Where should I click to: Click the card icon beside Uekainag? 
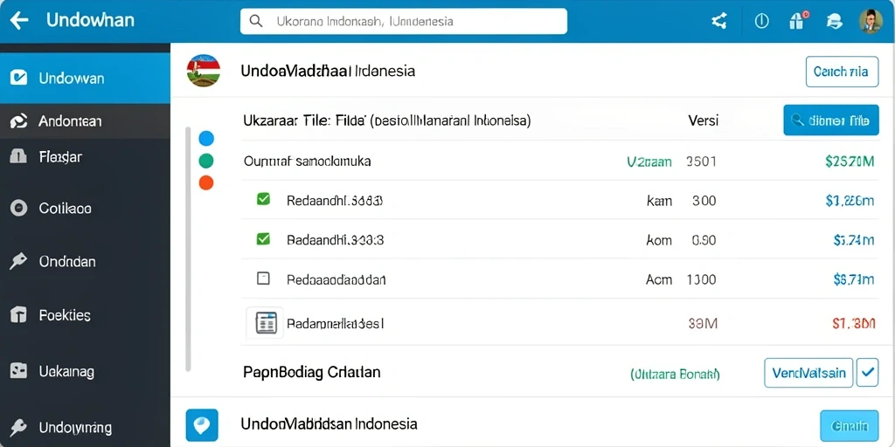[x=19, y=371]
